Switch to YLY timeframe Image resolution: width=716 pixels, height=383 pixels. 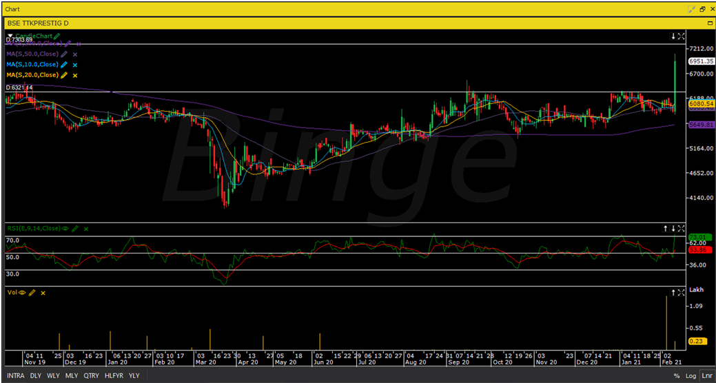[134, 375]
